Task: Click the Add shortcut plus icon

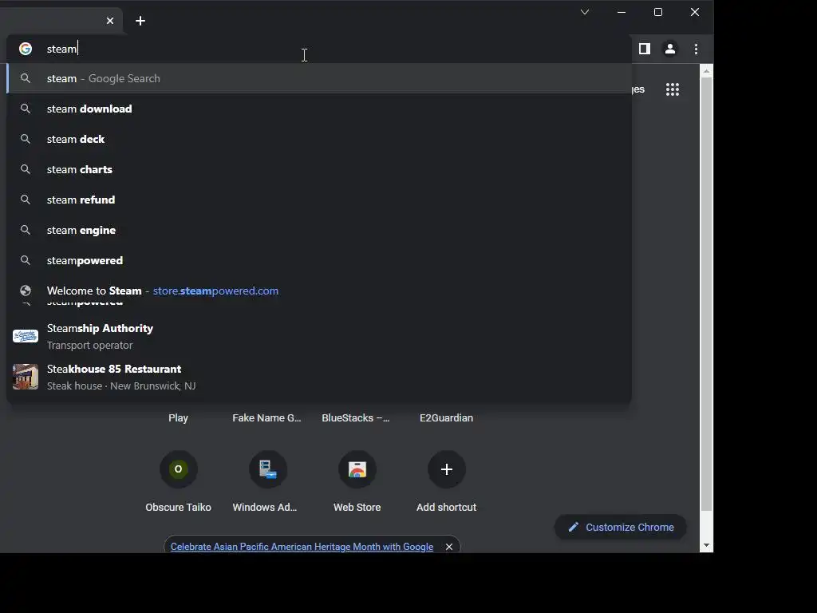Action: click(447, 469)
